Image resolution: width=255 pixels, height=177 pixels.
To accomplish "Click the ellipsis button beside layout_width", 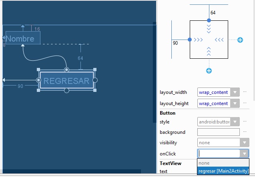I will 245,92.
